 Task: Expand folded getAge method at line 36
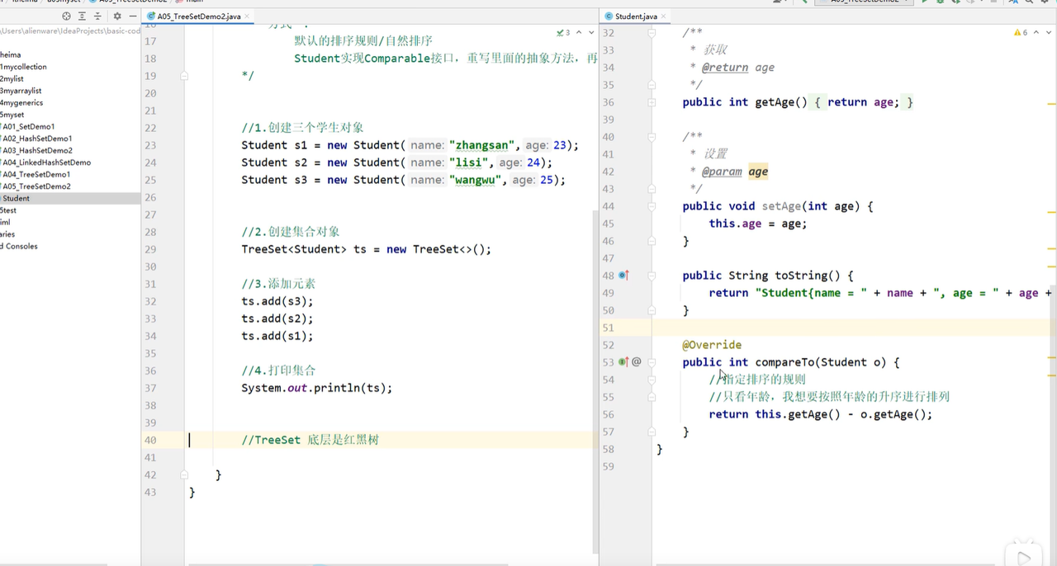pos(652,102)
